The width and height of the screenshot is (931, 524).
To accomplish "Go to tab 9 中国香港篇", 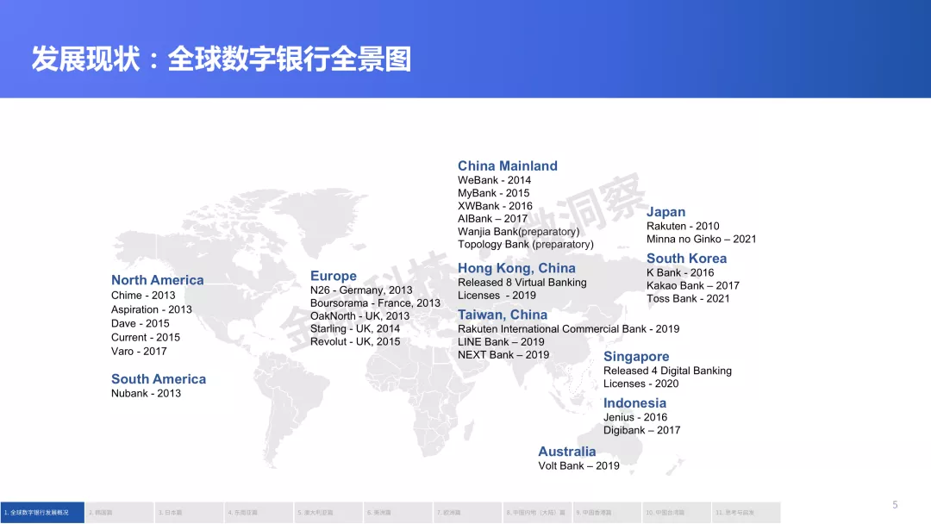I will [606, 512].
